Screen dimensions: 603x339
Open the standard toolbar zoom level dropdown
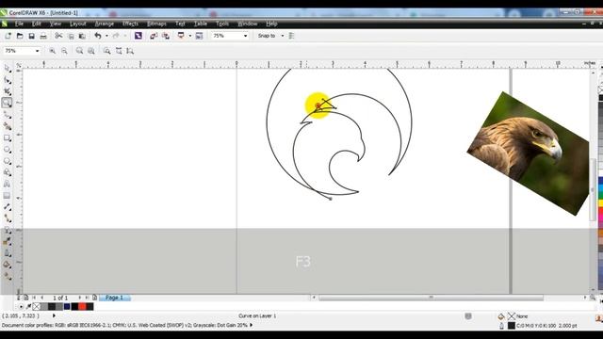(245, 36)
